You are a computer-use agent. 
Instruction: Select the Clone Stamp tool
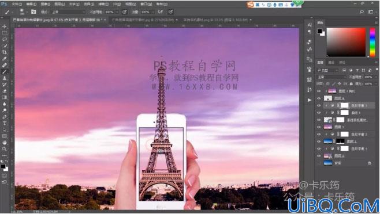point(5,78)
